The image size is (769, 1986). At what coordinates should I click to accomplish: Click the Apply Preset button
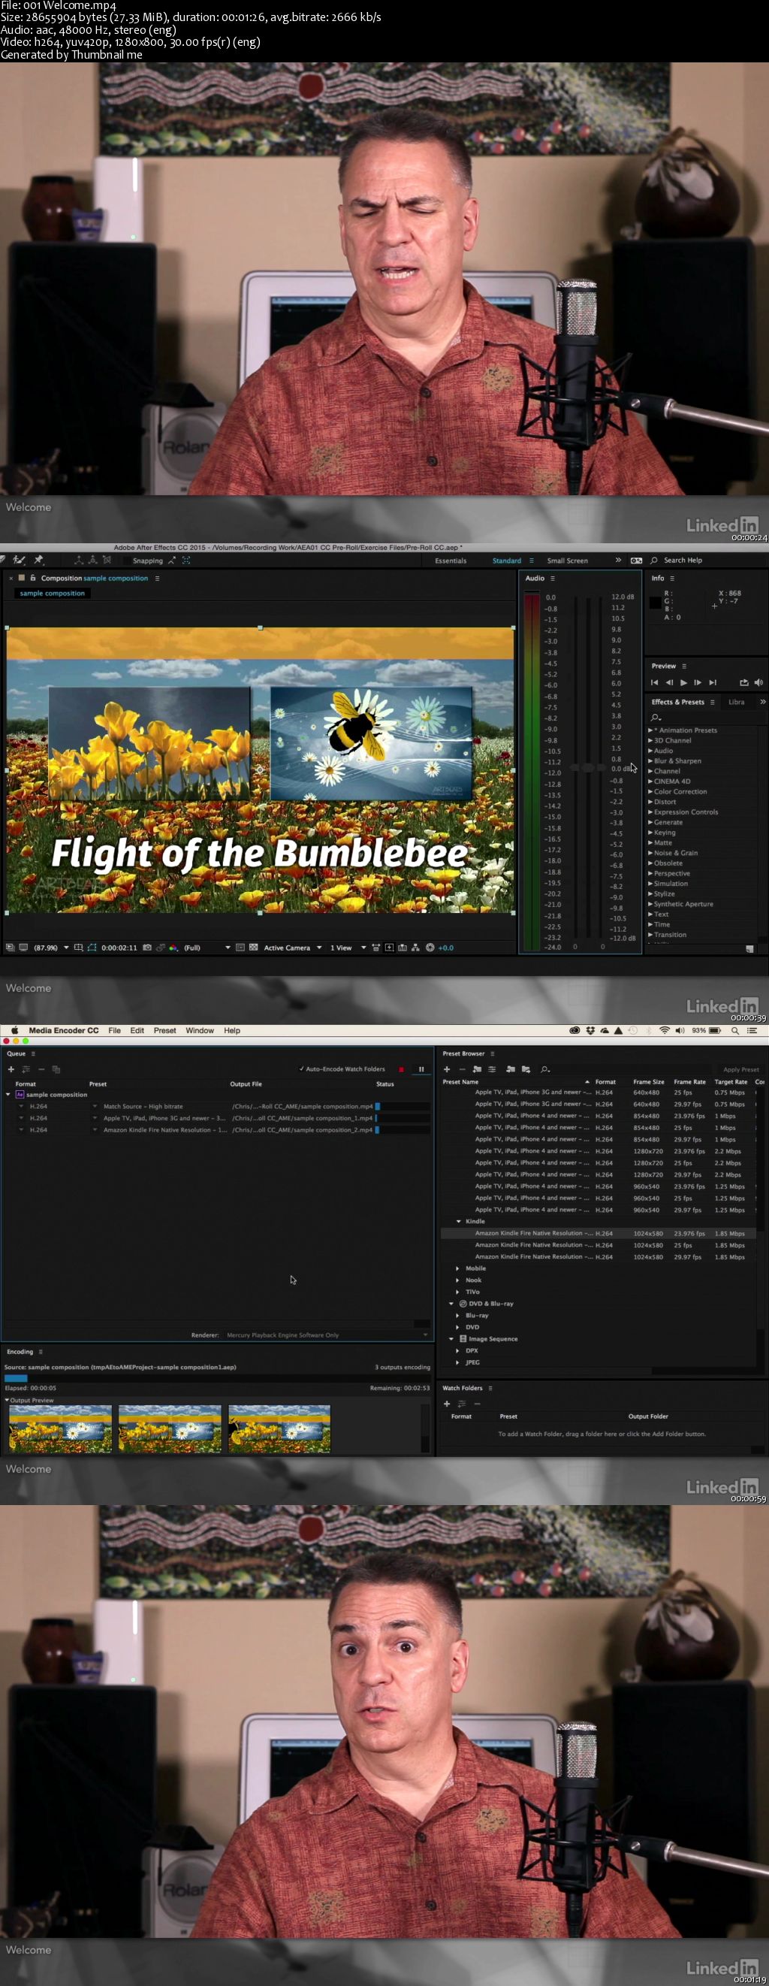click(740, 1069)
